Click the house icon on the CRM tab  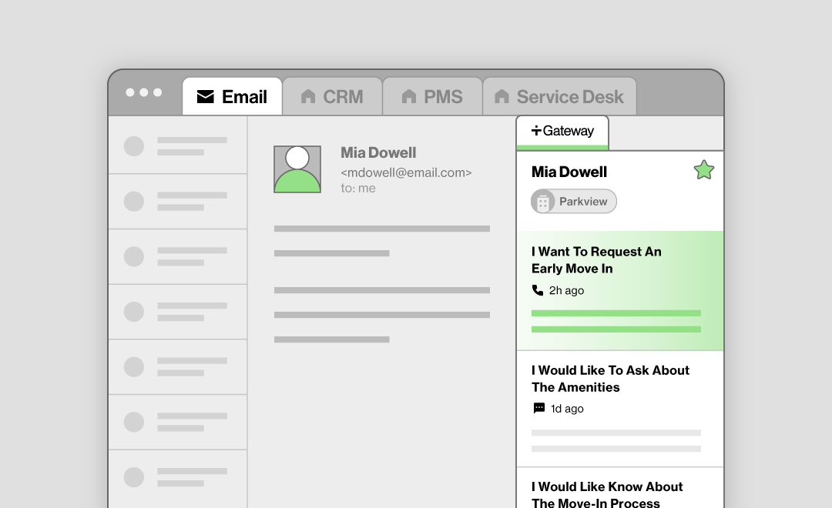pyautogui.click(x=308, y=96)
